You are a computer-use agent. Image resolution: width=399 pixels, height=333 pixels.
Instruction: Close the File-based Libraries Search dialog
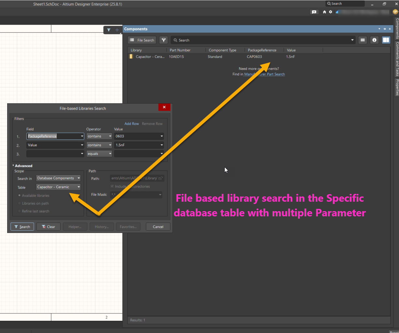coord(164,107)
